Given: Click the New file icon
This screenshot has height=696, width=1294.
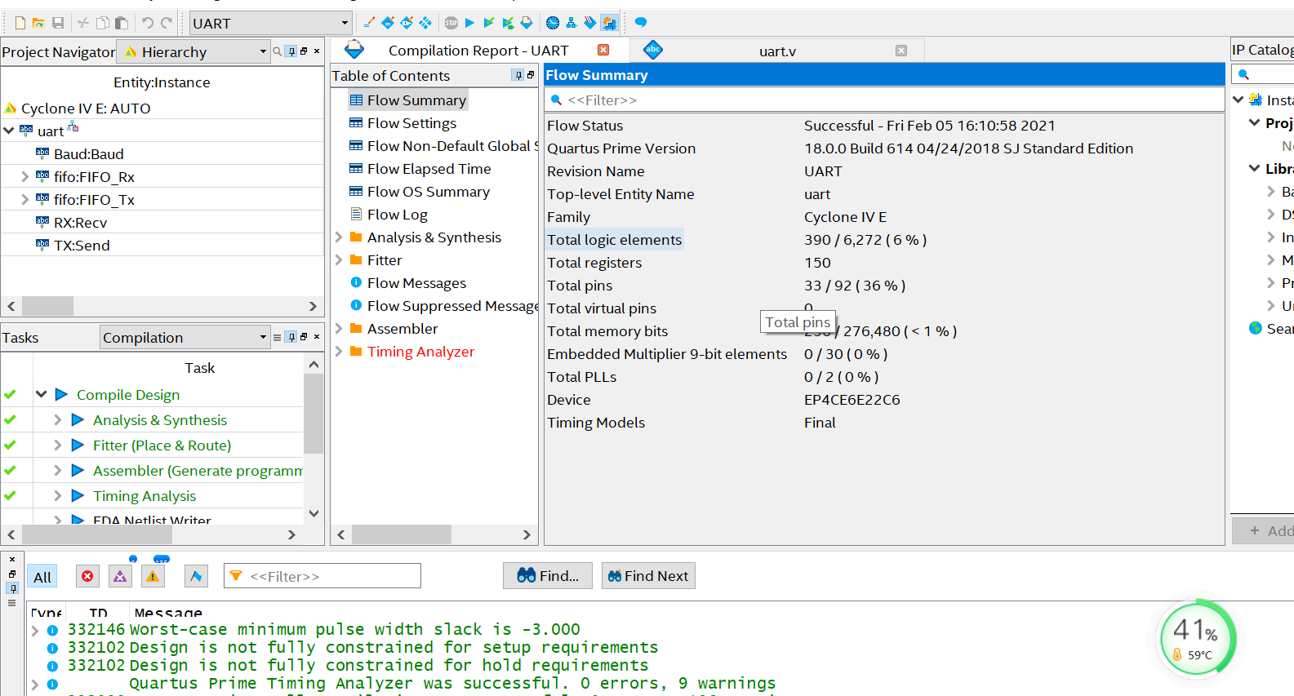Looking at the screenshot, I should tap(20, 23).
